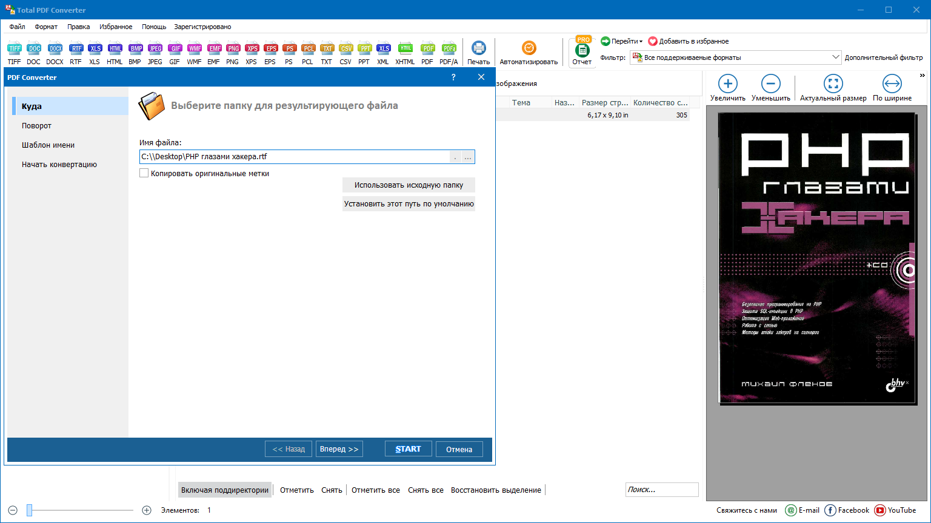Click the Печать printer icon

click(479, 48)
